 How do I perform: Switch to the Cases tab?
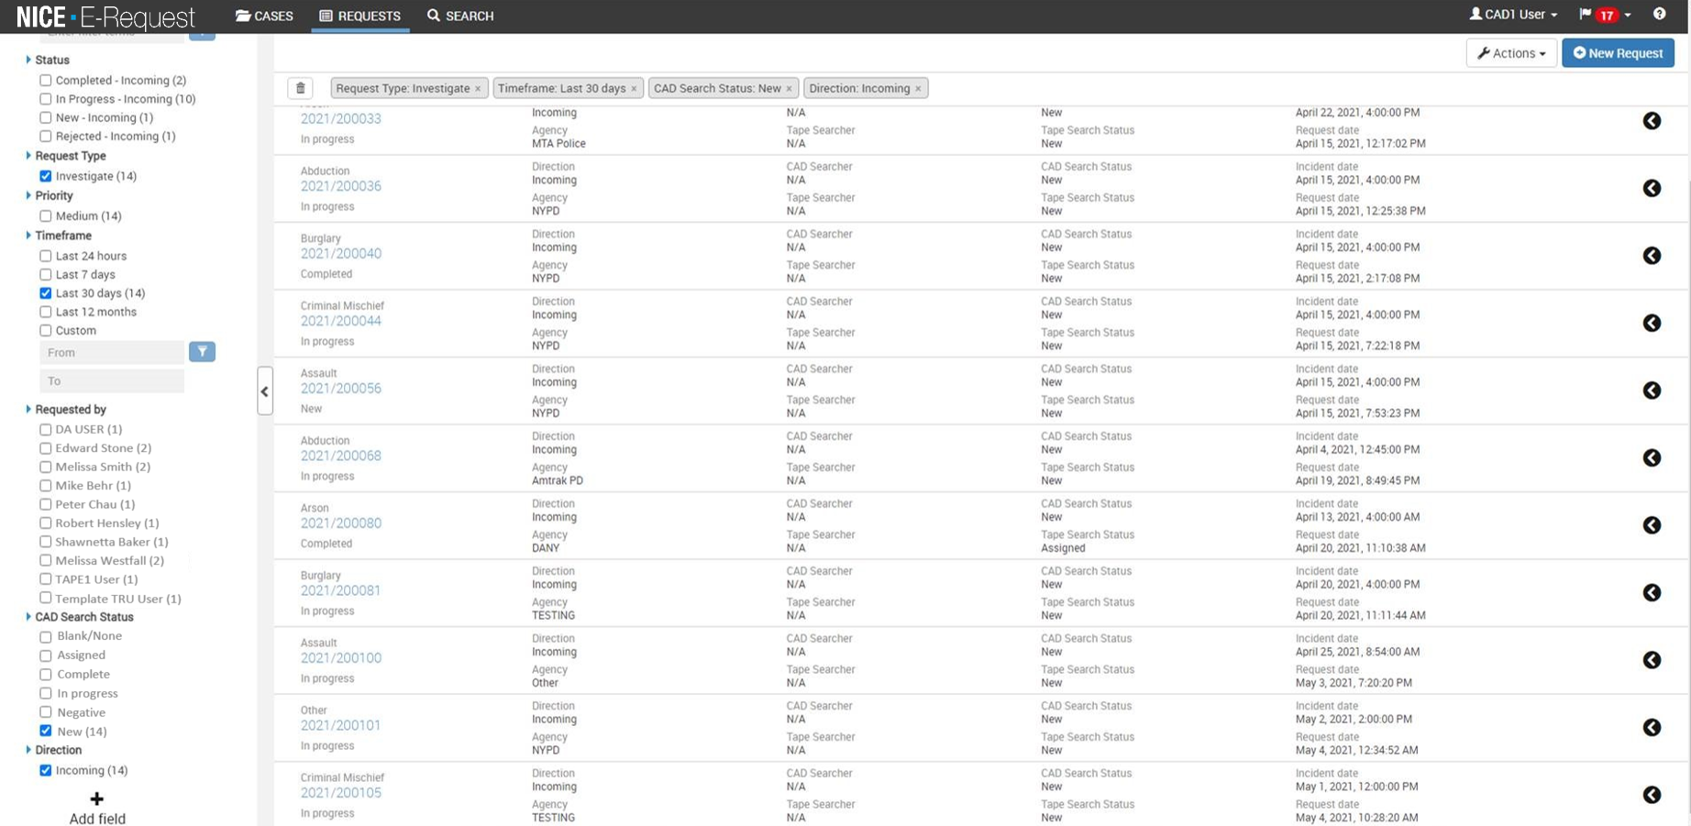[x=264, y=16]
